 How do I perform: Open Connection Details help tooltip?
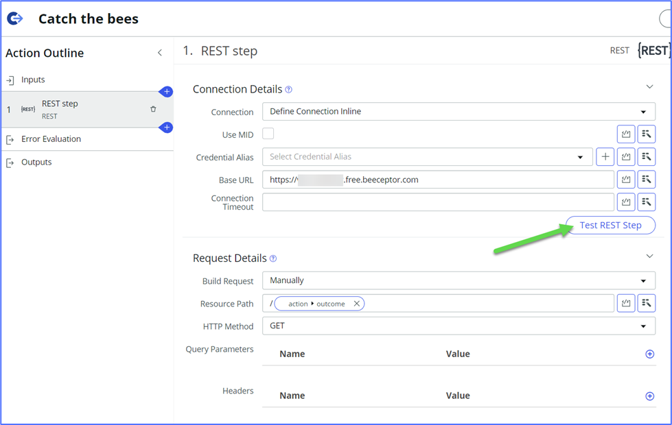click(x=288, y=89)
